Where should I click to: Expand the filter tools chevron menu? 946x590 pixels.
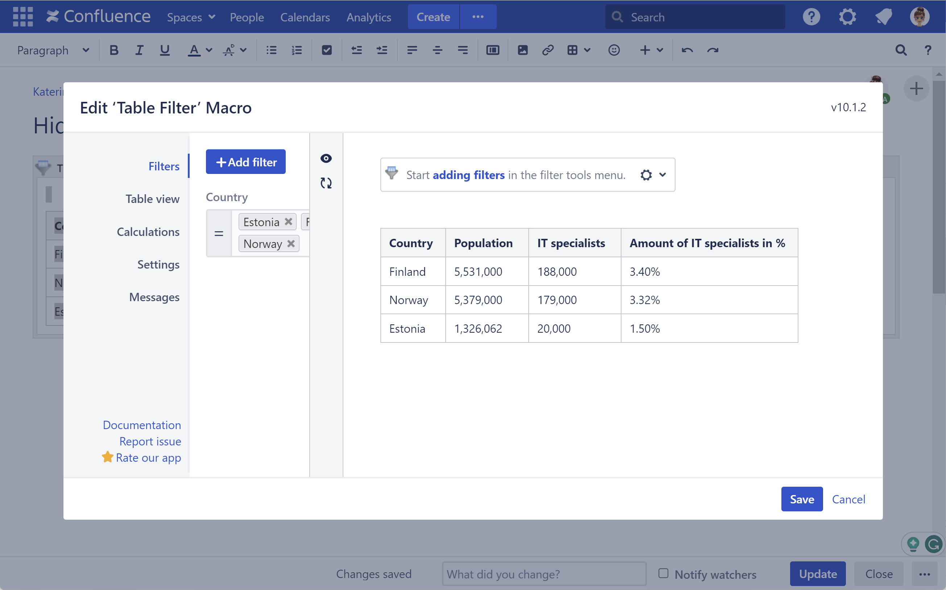pyautogui.click(x=662, y=175)
